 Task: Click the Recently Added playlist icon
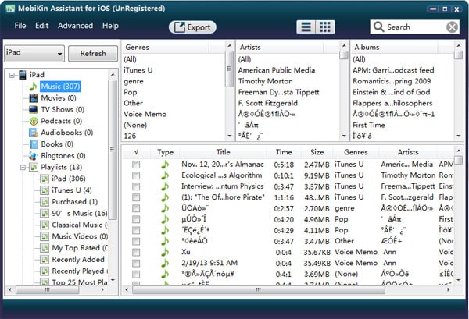click(x=45, y=259)
